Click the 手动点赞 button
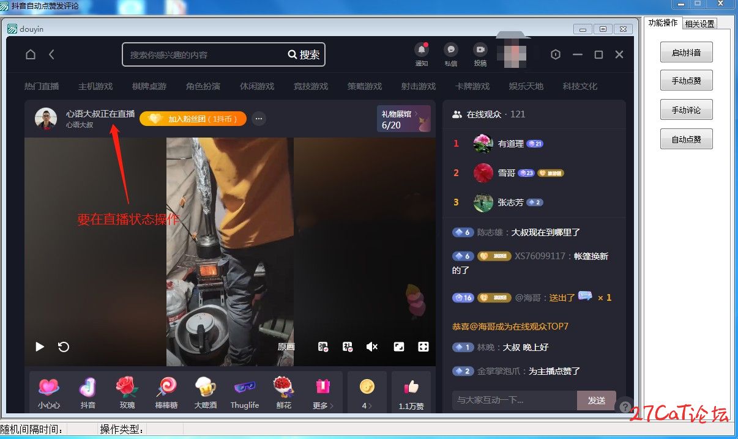The width and height of the screenshot is (738, 439). [687, 81]
